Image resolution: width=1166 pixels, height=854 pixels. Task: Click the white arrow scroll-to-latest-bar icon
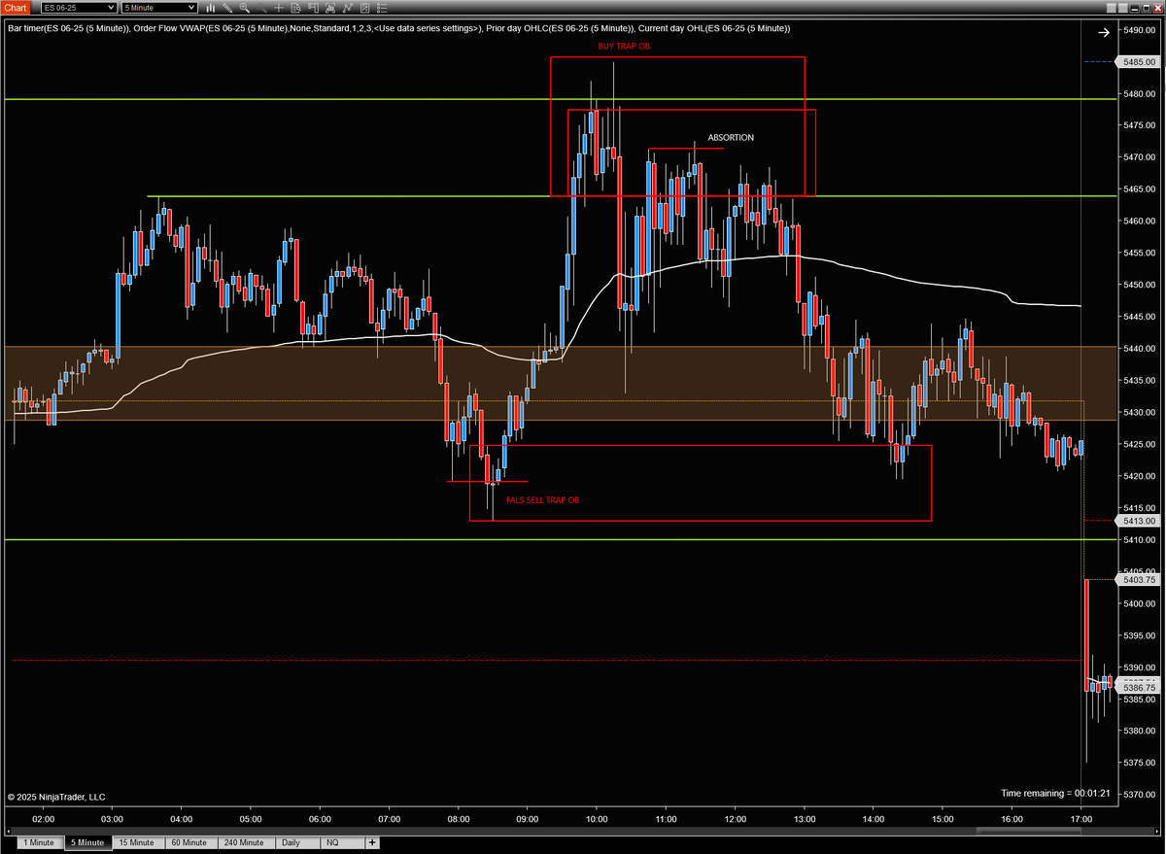tap(1104, 32)
